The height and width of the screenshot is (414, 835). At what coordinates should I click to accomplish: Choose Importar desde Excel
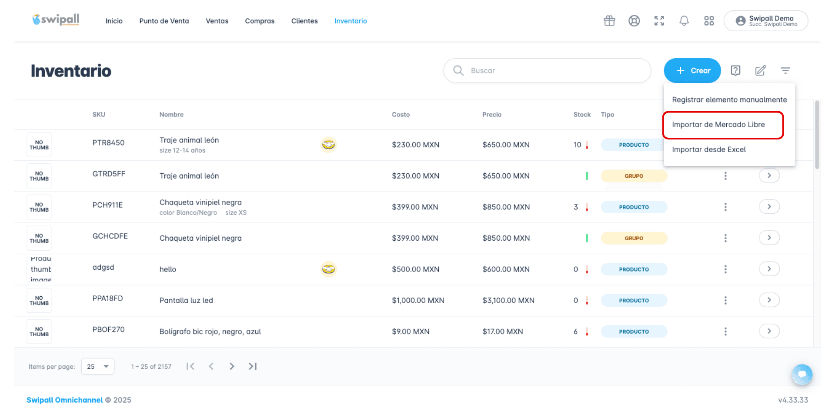point(729,149)
